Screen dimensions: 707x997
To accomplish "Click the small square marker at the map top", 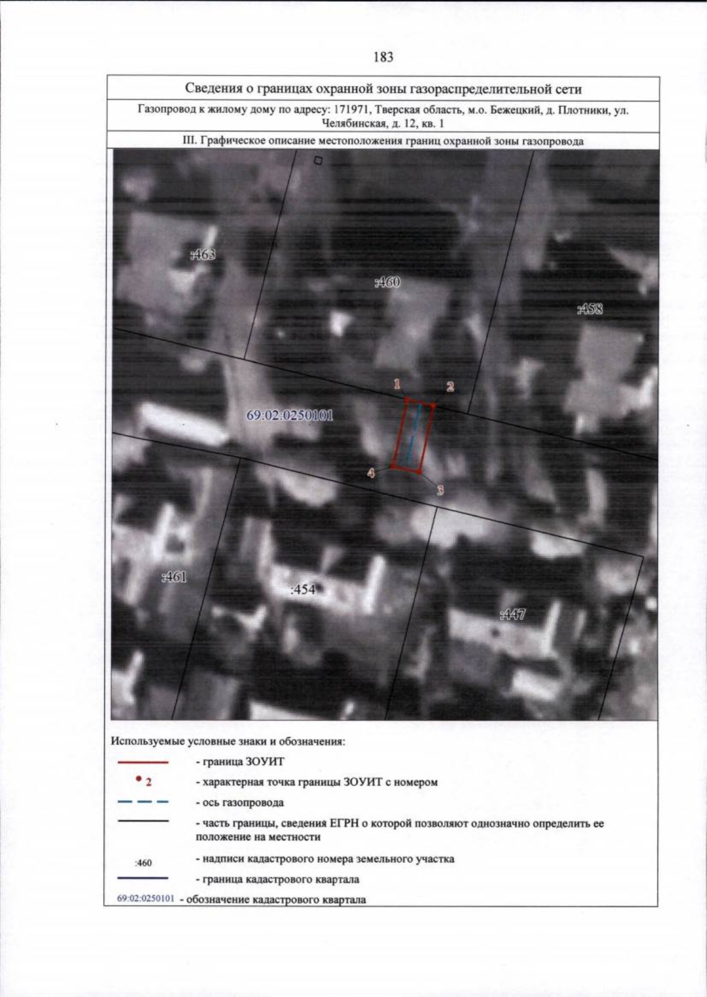I will click(x=318, y=160).
